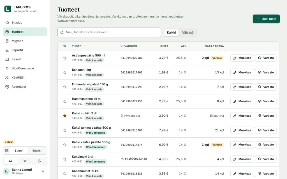
Task: Click the HINTA column header
Action: point(164,46)
